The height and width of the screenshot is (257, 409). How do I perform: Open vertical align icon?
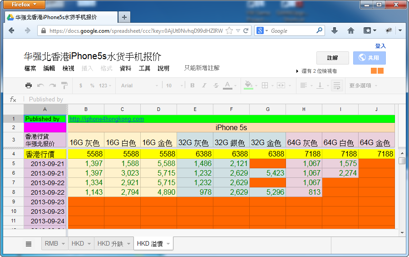tap(320, 85)
